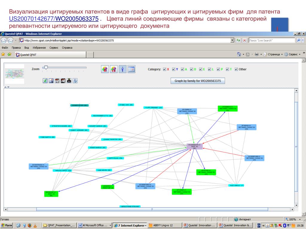Click the search magnifier icon

click(x=299, y=40)
